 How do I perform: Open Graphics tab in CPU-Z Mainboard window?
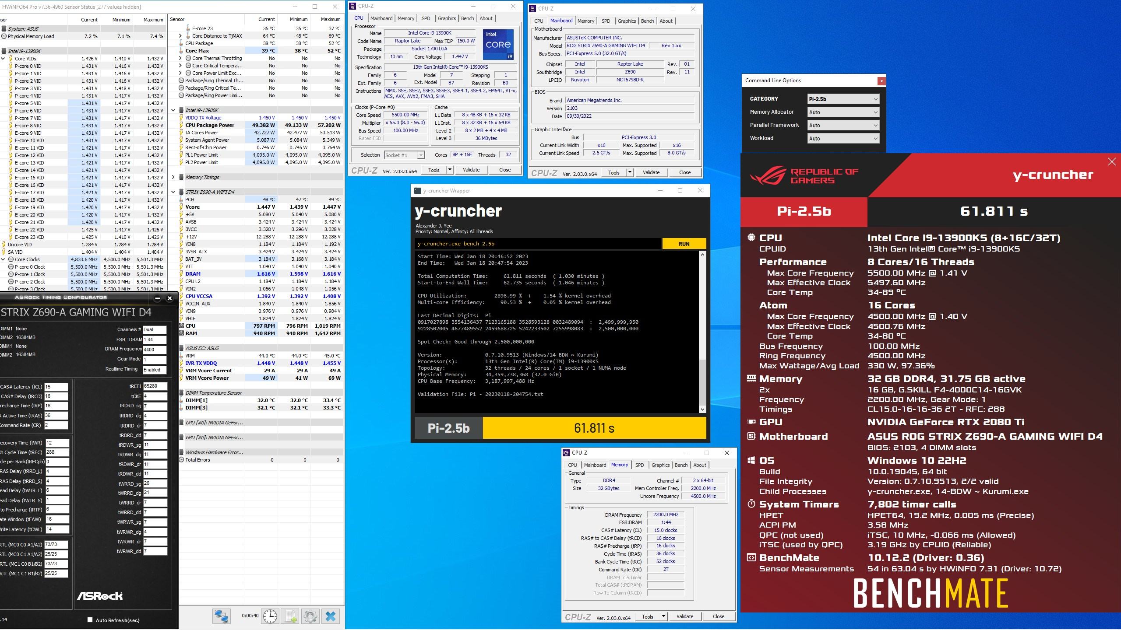click(x=627, y=21)
